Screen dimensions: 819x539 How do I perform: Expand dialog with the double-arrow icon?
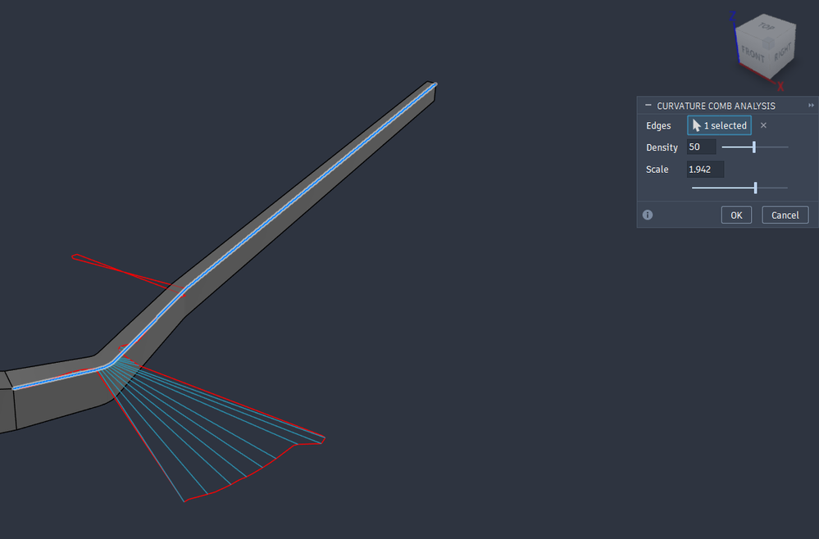tap(811, 106)
